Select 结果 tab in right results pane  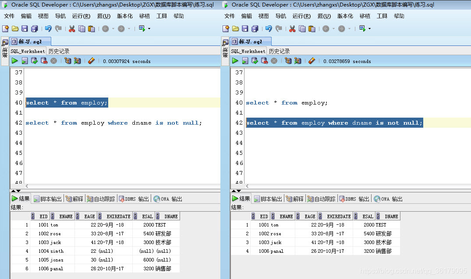click(241, 199)
